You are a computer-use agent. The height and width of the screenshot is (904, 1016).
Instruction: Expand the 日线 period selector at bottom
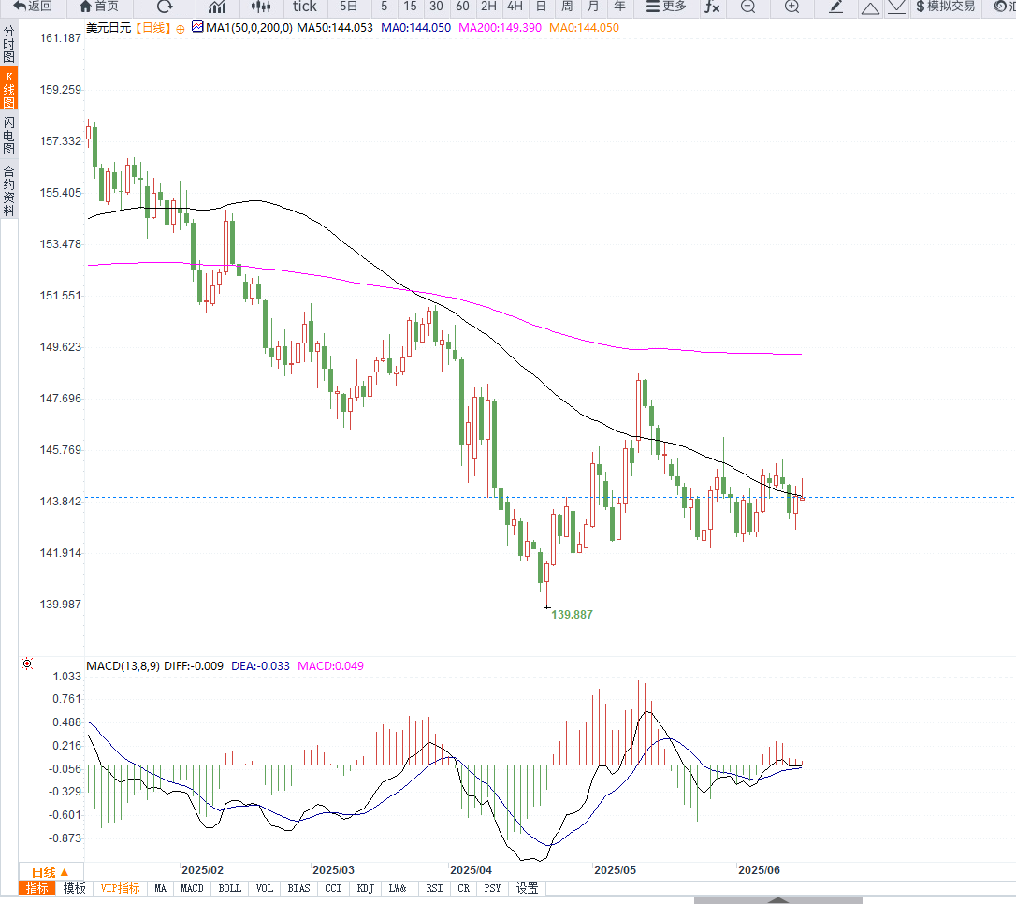pos(51,871)
